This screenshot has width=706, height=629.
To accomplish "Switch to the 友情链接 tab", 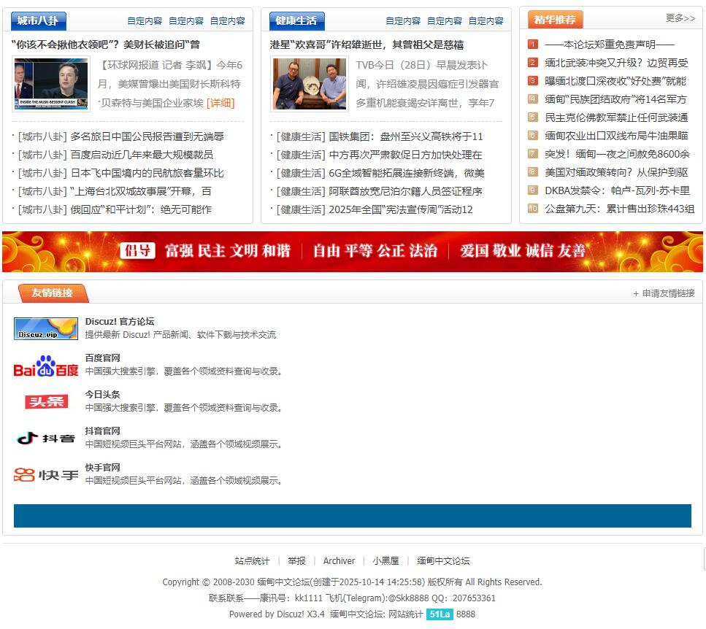I will pyautogui.click(x=53, y=293).
